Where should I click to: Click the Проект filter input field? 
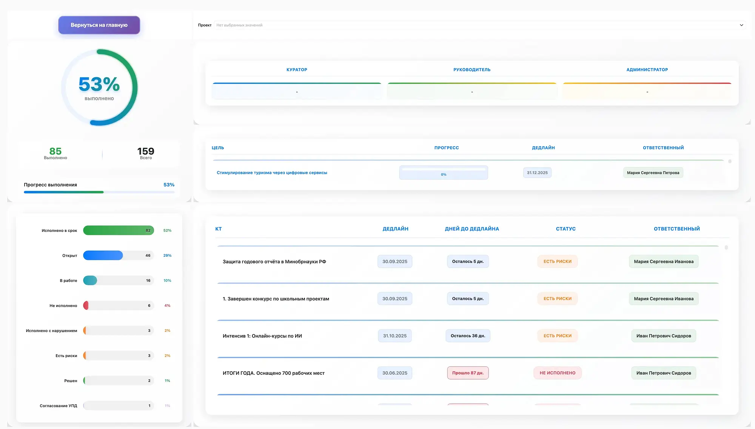(476, 25)
